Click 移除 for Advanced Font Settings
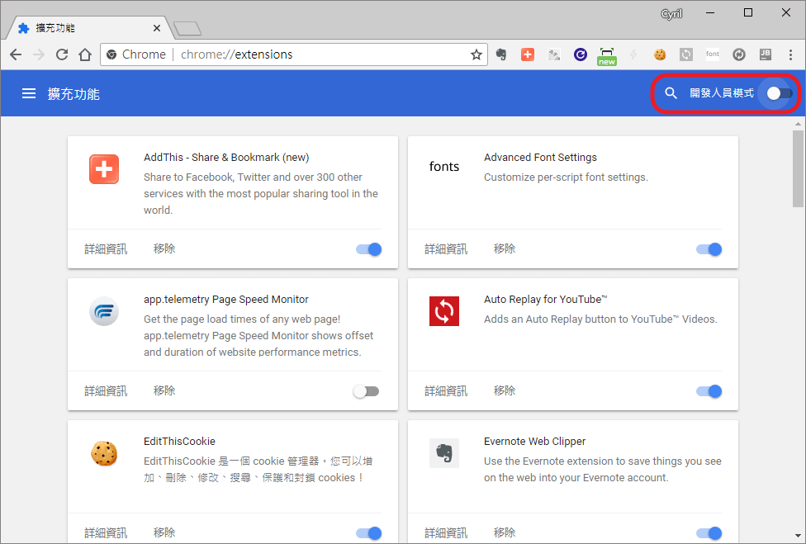The height and width of the screenshot is (544, 806). pyautogui.click(x=505, y=248)
